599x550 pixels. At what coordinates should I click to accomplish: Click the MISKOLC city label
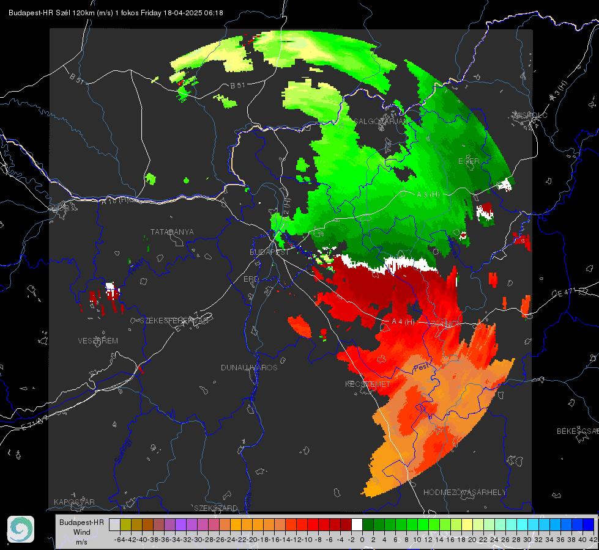click(530, 116)
